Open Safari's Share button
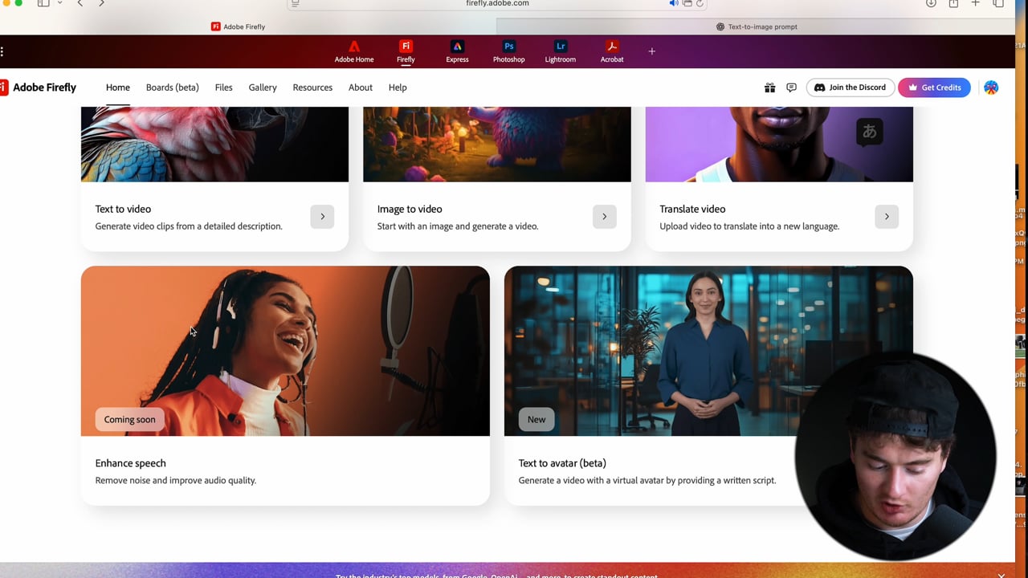This screenshot has height=578, width=1028. [953, 4]
